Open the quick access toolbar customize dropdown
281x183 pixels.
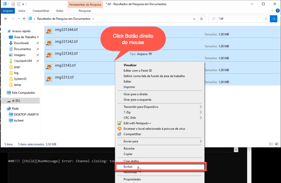(23, 4)
